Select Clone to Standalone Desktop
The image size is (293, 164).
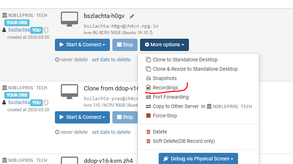[x=185, y=60]
